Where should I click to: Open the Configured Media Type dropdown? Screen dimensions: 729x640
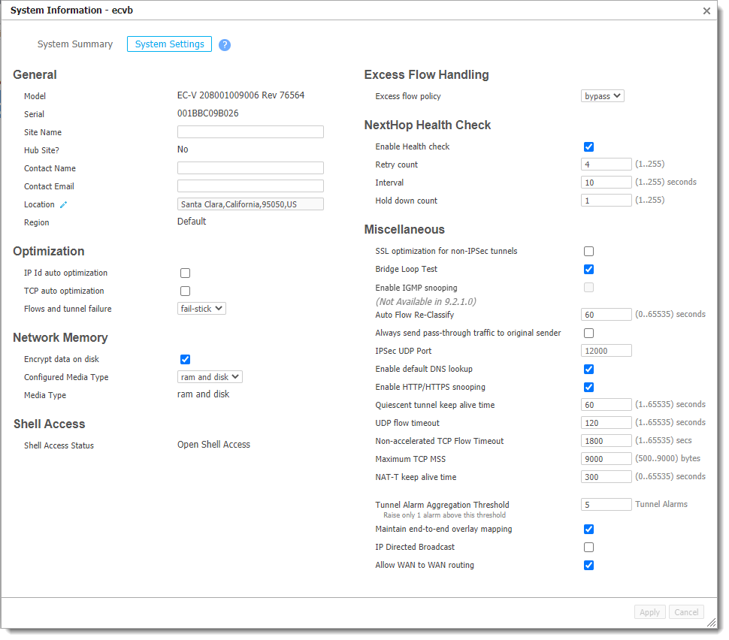point(210,376)
